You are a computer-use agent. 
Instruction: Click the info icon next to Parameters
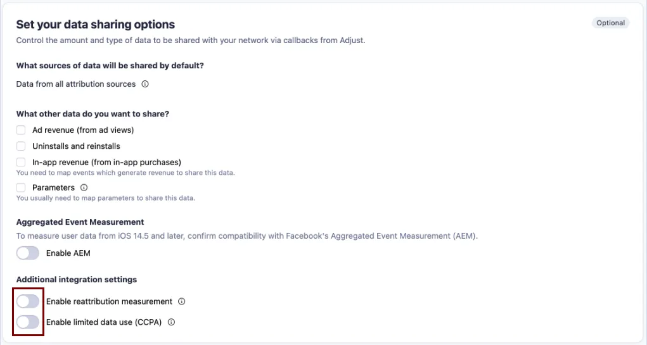pyautogui.click(x=84, y=188)
